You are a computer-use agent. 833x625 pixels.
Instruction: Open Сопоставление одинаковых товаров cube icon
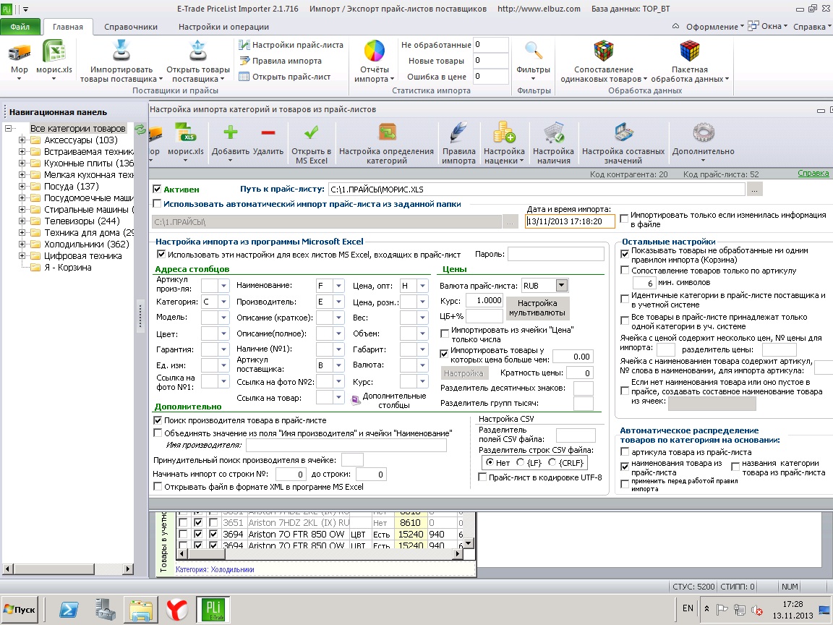(x=604, y=51)
